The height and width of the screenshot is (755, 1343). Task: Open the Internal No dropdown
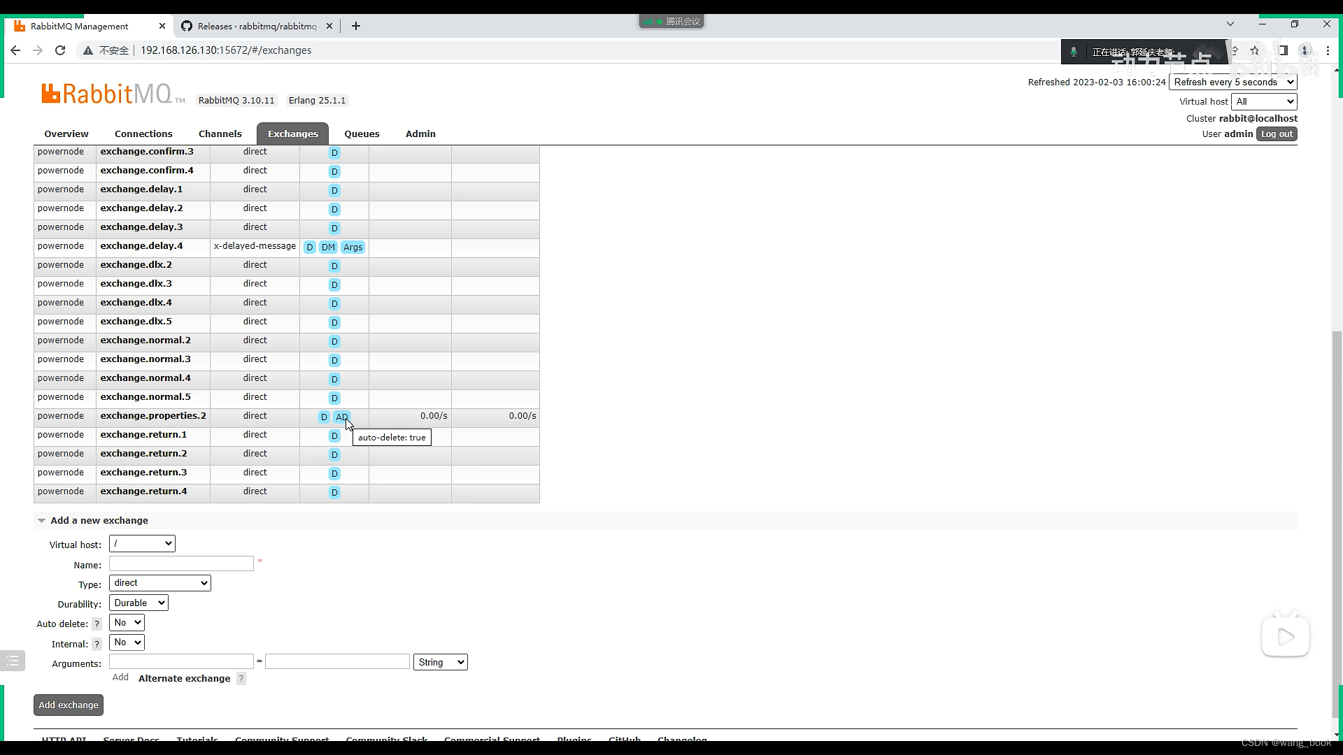coord(127,642)
